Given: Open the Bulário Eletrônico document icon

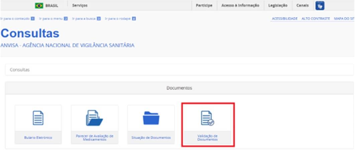Looking at the screenshot, I should [38, 118].
